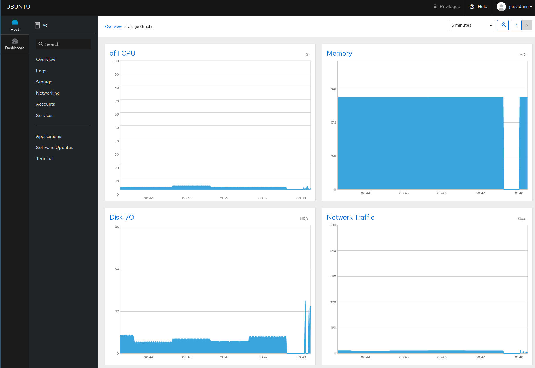Open the Overview menu item
Image resolution: width=535 pixels, height=368 pixels.
click(x=46, y=60)
